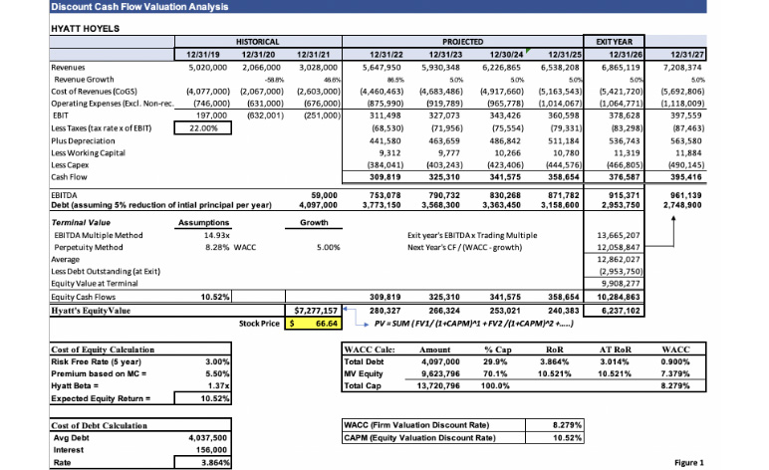Select the PROJECTED header cell
This screenshot has width=769, height=470.
tap(462, 42)
